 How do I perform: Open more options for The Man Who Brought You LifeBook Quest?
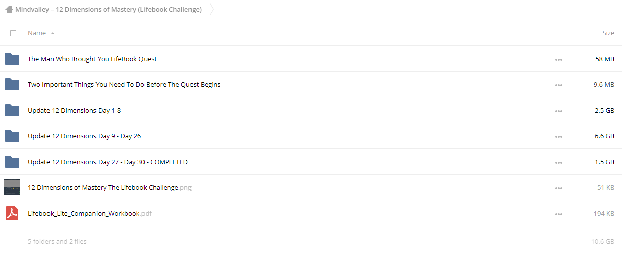coord(558,59)
